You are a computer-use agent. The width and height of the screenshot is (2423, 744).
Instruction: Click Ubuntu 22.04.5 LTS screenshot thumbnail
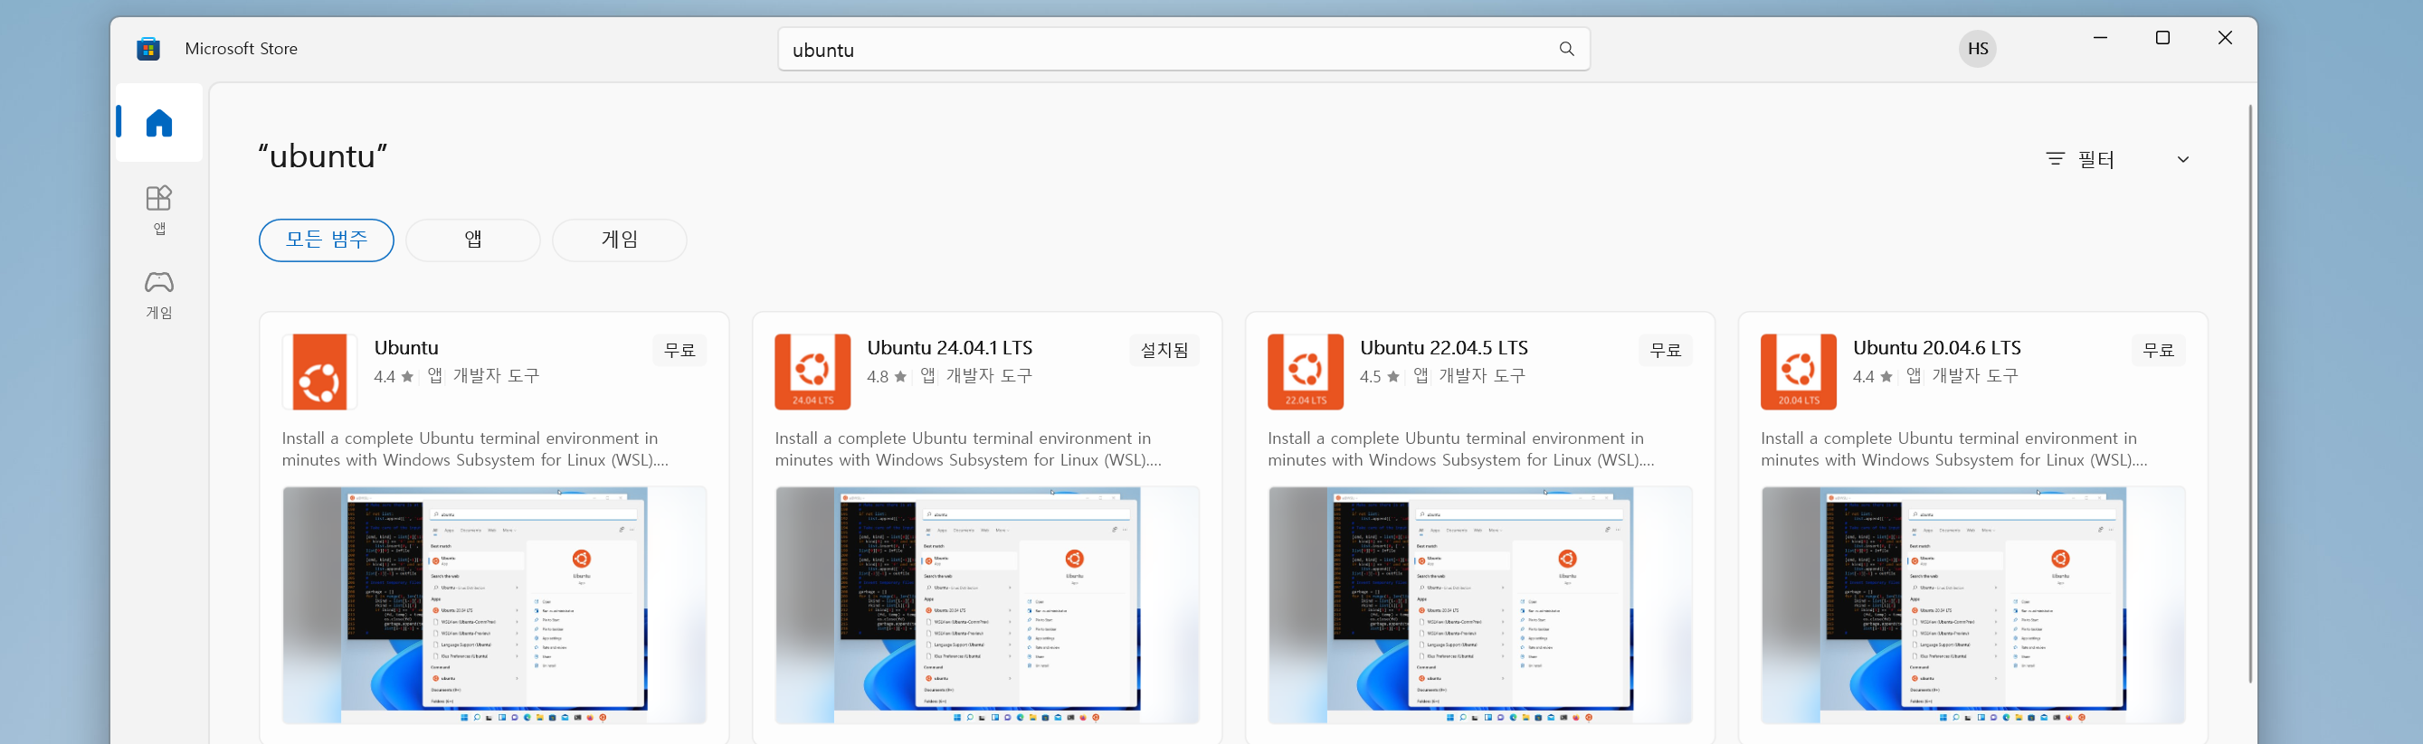(x=1479, y=605)
